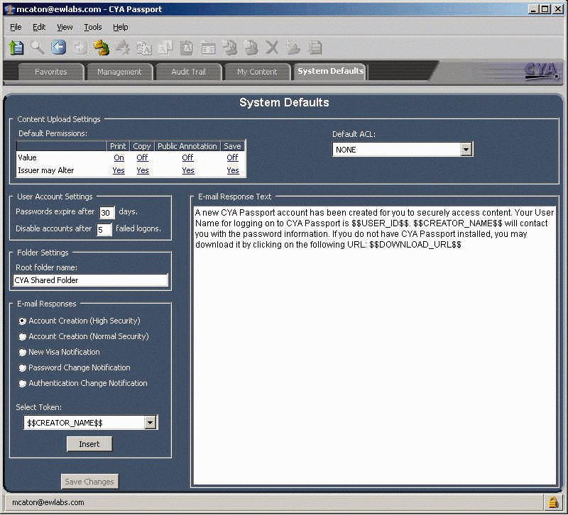The image size is (568, 515).
Task: Click the greyed X delete icon
Action: tap(272, 48)
